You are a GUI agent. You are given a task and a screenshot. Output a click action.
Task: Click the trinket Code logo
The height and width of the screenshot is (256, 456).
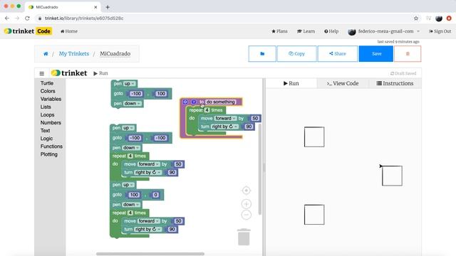[x=28, y=31]
